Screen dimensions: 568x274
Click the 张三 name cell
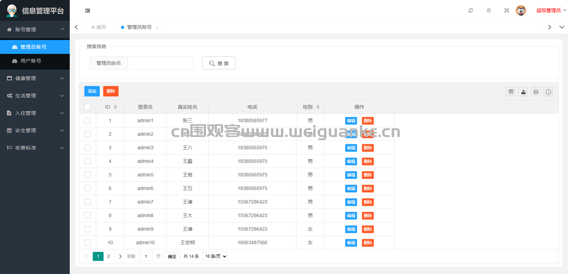pyautogui.click(x=188, y=121)
